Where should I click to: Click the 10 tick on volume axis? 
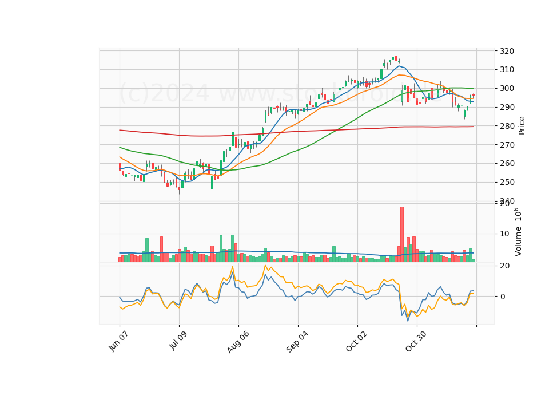[x=504, y=234]
